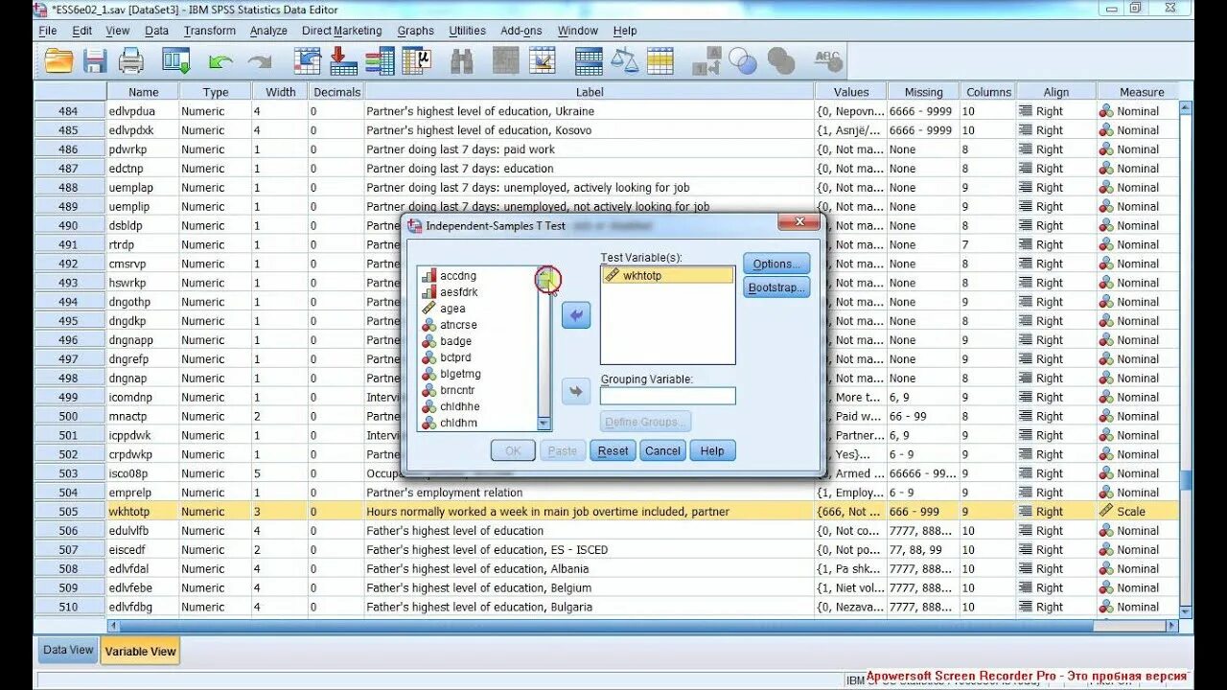Close the Independent-Samples T Test dialog

(798, 224)
